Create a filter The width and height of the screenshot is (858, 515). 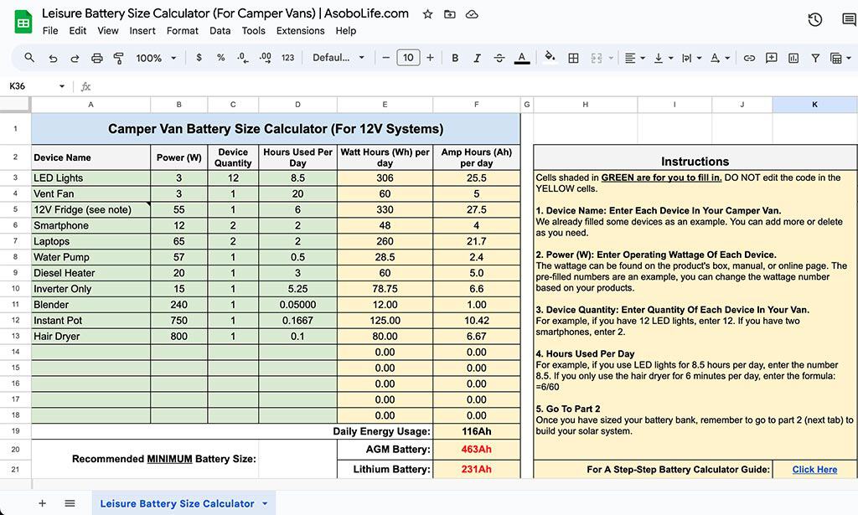[x=815, y=58]
